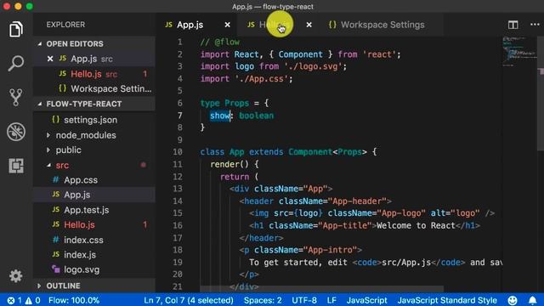Click the Ln 7, Col 7 cursor position
Viewport: 544px width, 306px height.
point(189,300)
